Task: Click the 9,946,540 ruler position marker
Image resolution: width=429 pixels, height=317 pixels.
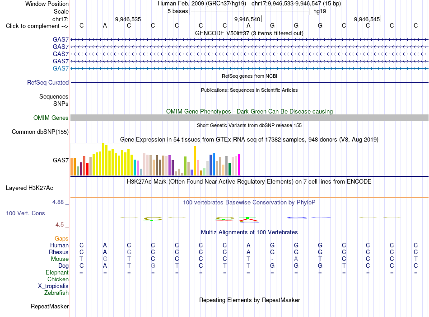Action: pos(247,19)
